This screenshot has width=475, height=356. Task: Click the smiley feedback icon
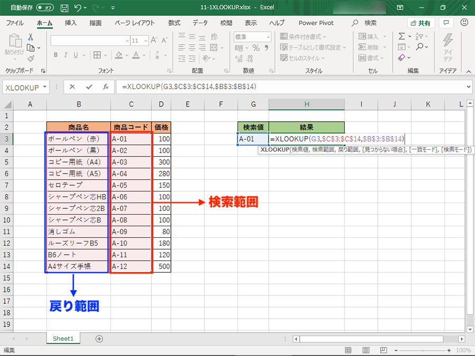click(464, 22)
